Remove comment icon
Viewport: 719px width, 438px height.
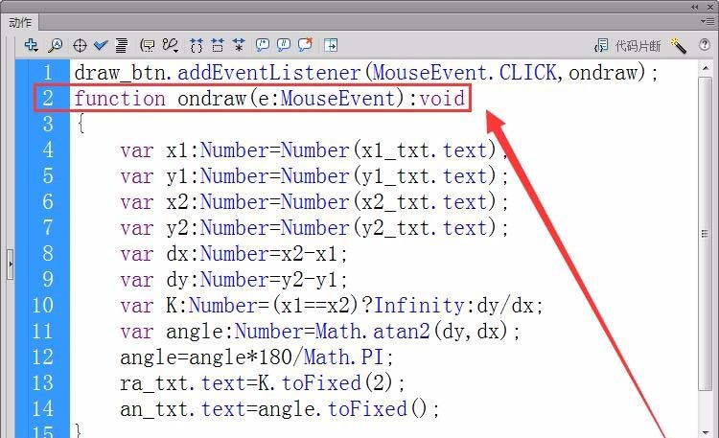(305, 44)
